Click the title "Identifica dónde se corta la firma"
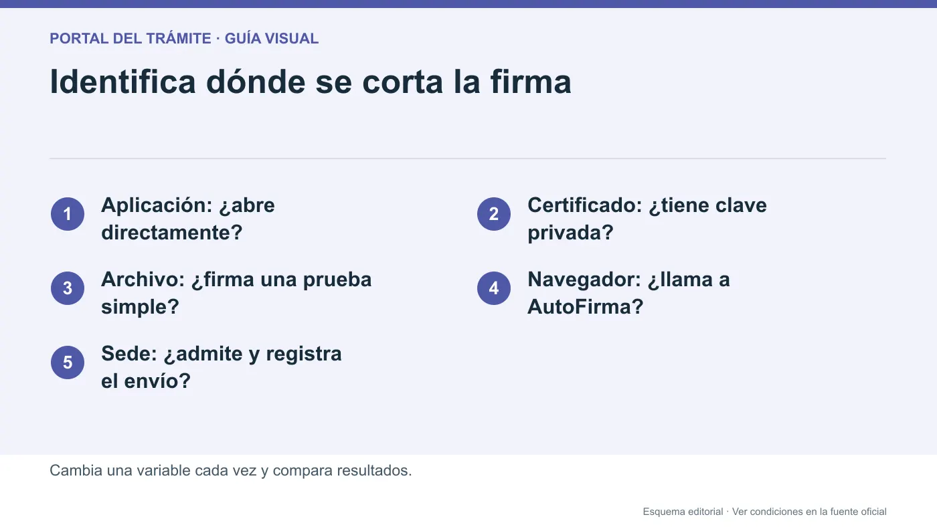 tap(311, 82)
